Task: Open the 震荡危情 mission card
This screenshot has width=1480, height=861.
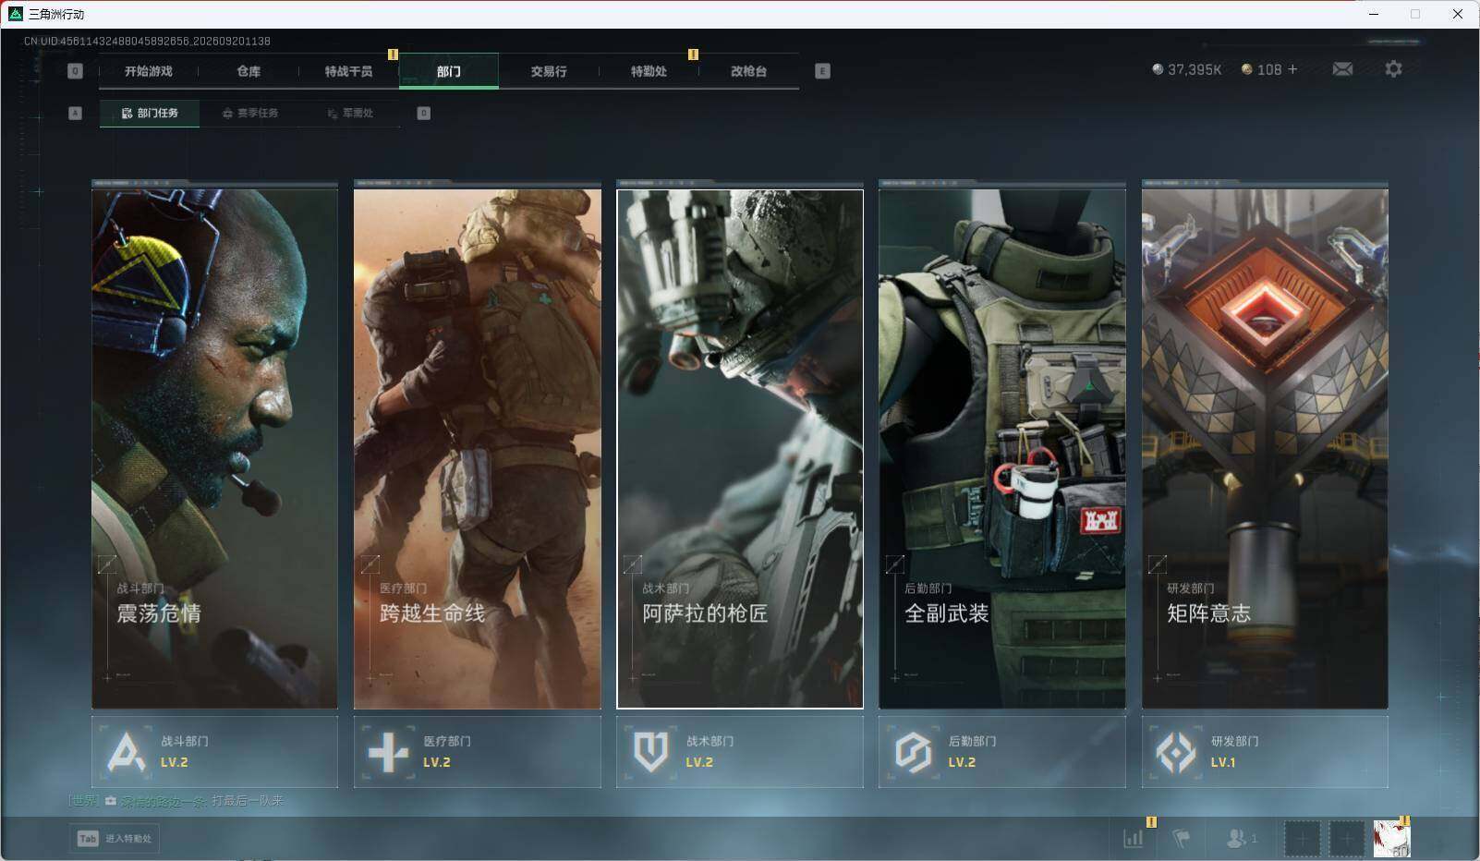Action: pyautogui.click(x=214, y=449)
